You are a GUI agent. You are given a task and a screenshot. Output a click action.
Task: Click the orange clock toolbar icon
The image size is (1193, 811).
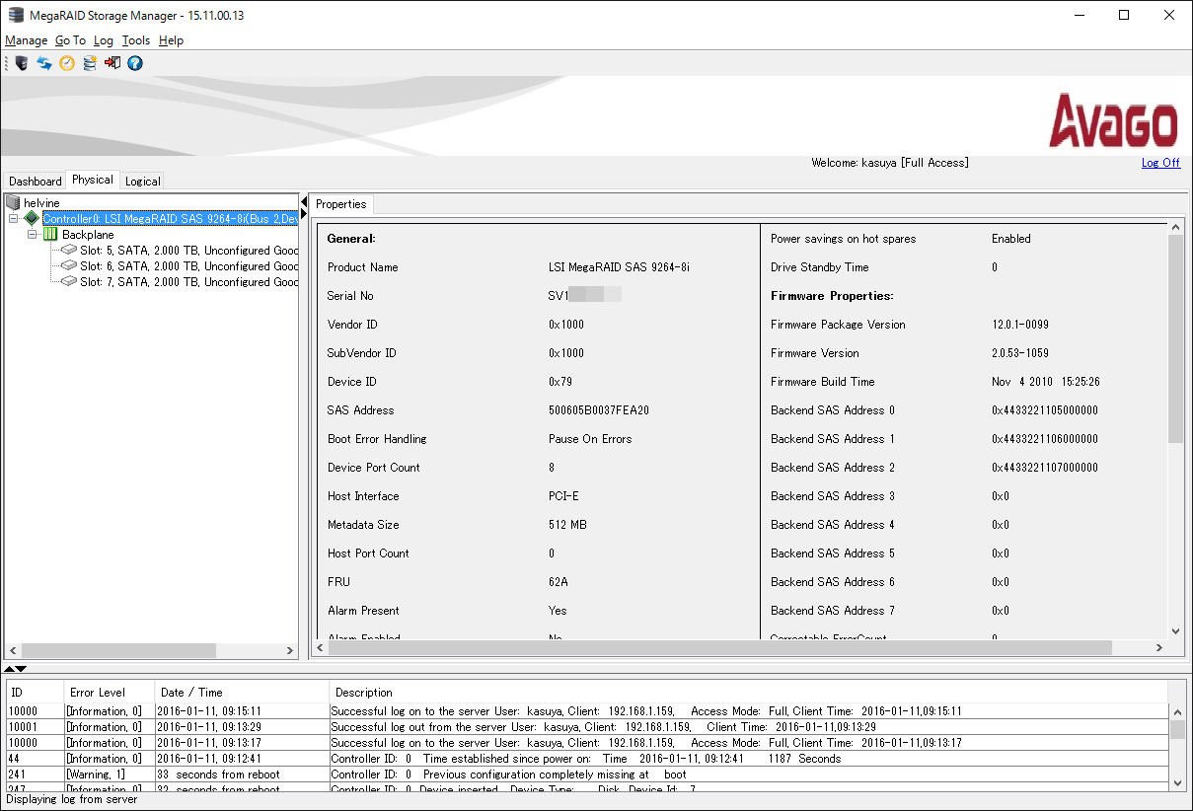tap(67, 63)
